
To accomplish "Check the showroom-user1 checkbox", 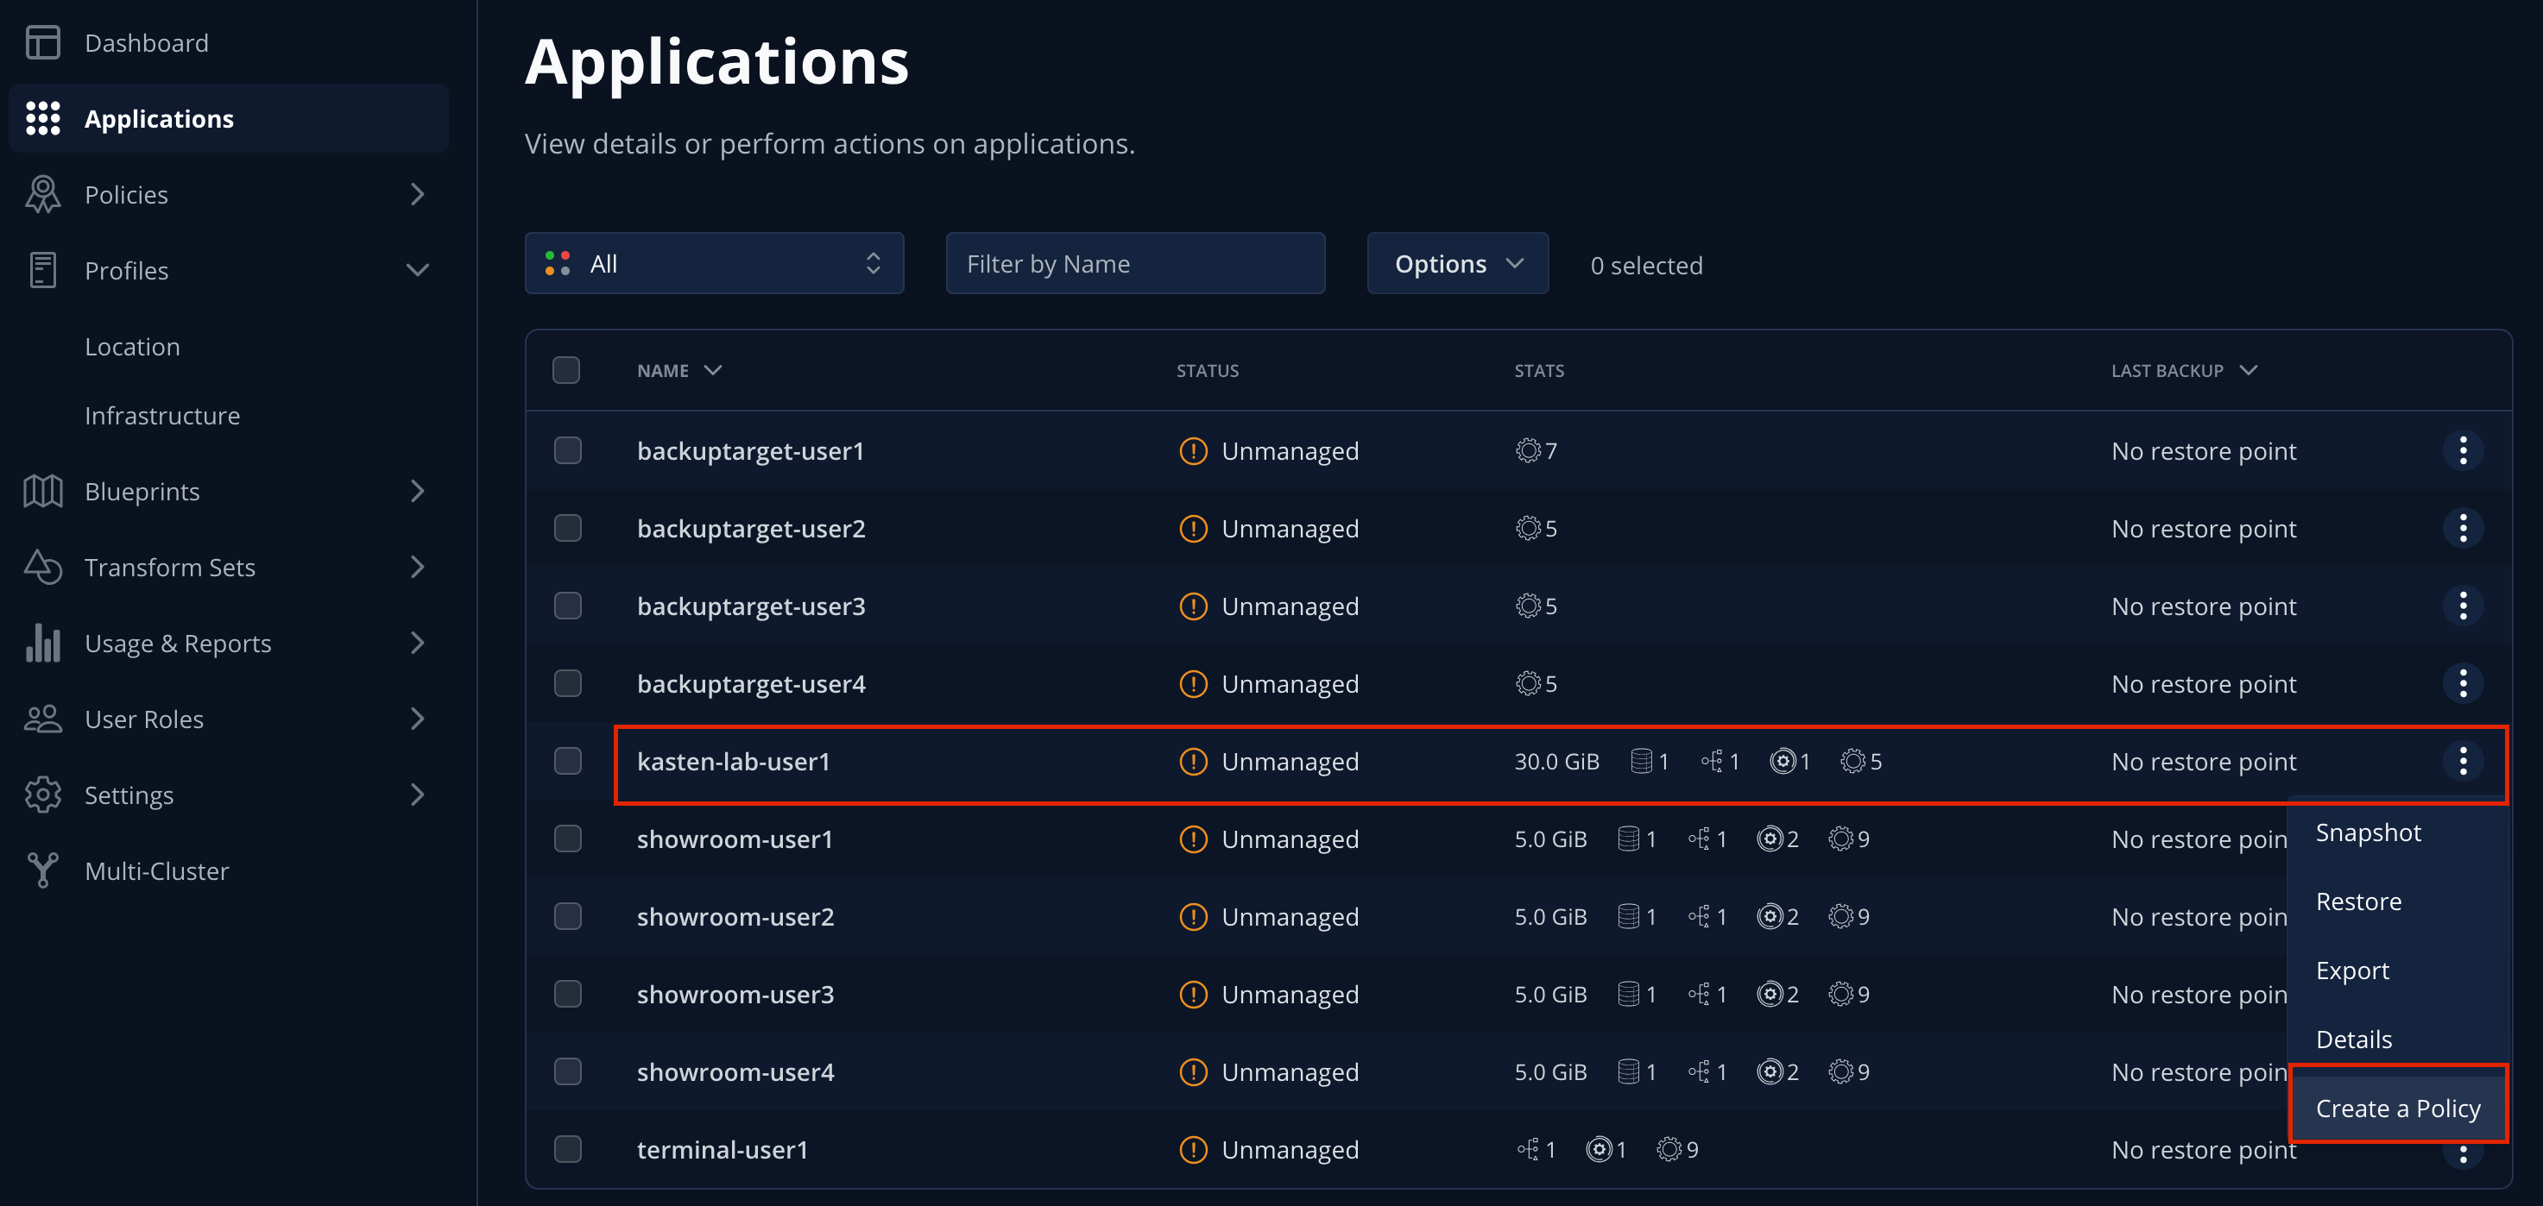I will click(x=568, y=839).
